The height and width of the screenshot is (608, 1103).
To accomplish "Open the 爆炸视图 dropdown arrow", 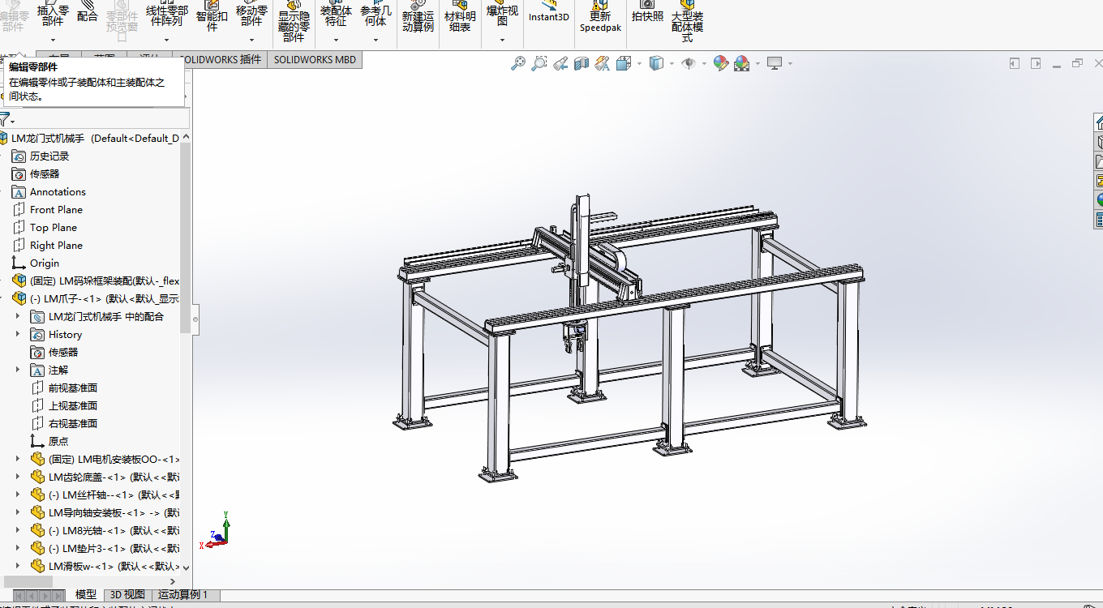I will click(x=502, y=39).
